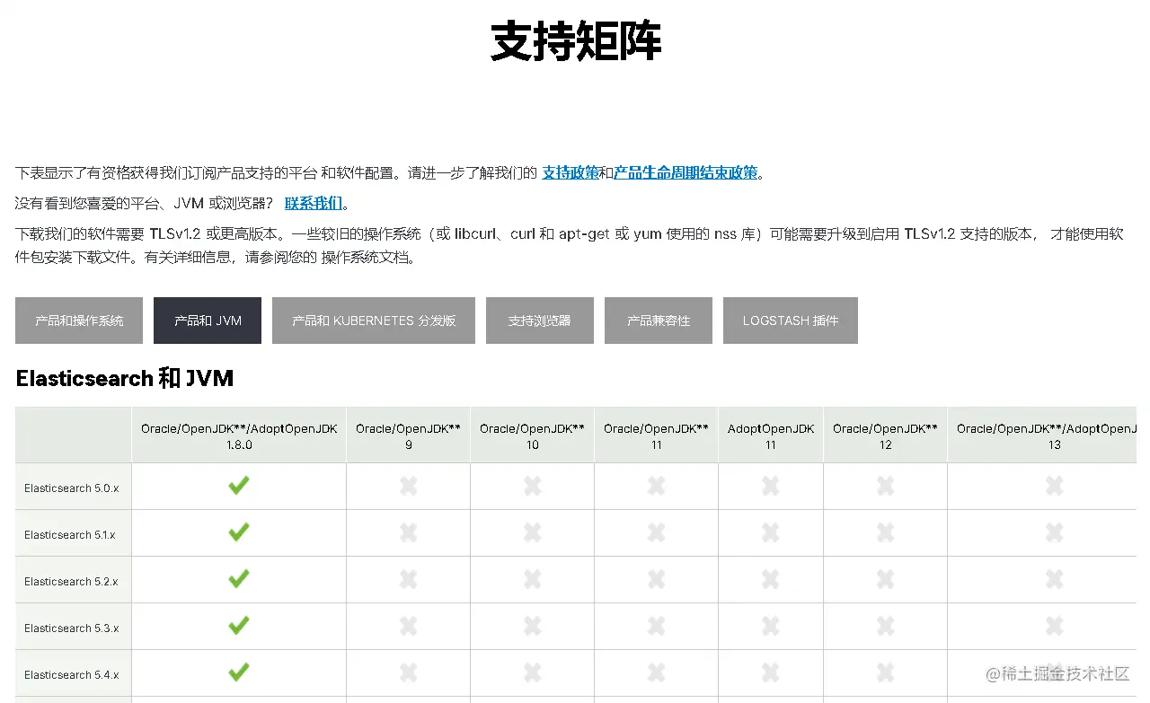
Task: Click the Elasticsearch 5.1.x row label
Action: pos(70,535)
